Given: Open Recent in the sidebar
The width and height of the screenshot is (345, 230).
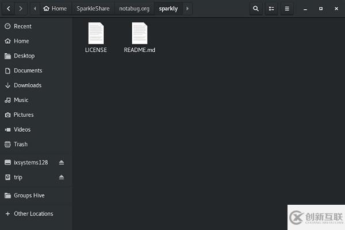Looking at the screenshot, I should click(x=36, y=26).
